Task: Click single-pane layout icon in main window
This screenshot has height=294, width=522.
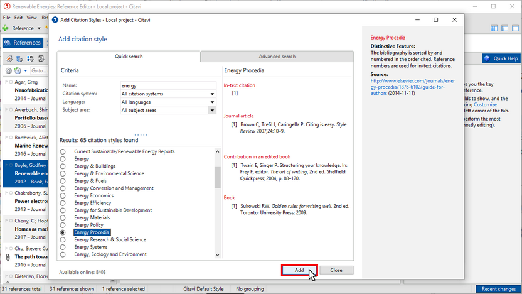Action: tap(515, 28)
